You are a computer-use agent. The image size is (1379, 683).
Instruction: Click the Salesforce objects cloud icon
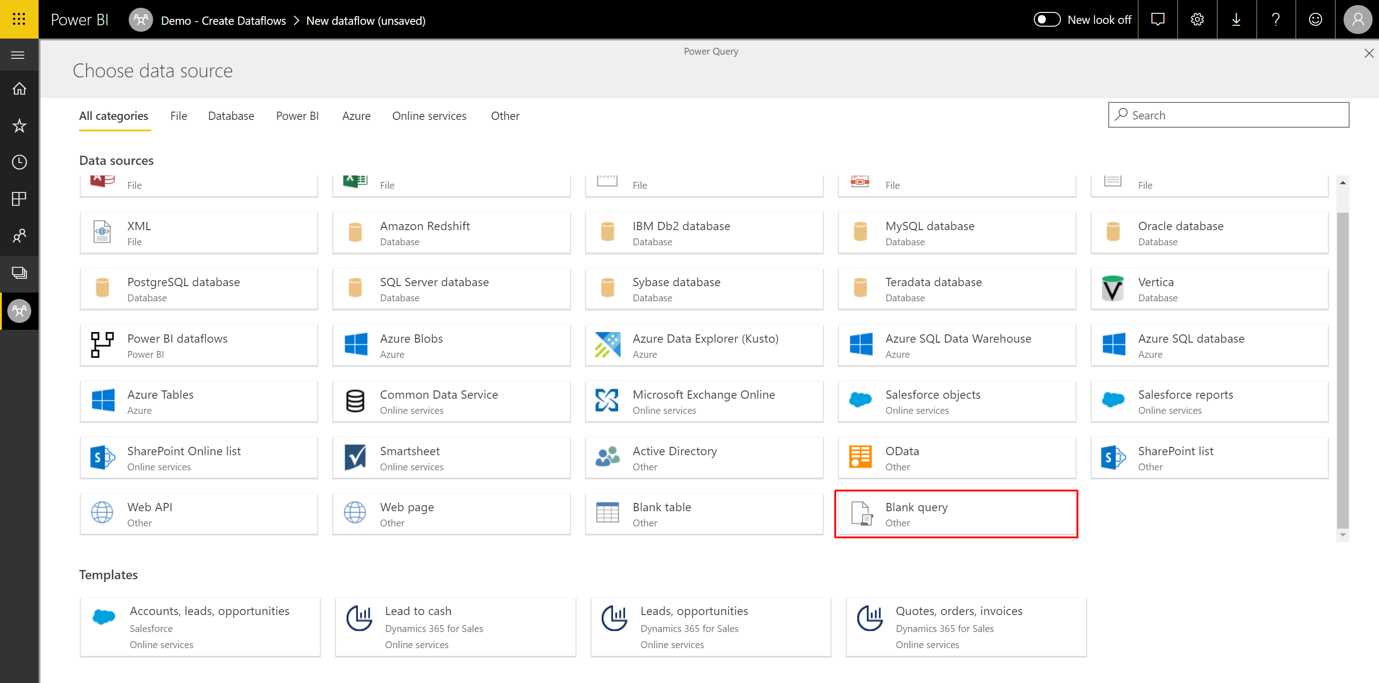tap(860, 400)
